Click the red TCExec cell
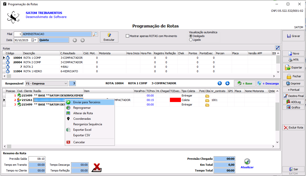 [x=175, y=100]
